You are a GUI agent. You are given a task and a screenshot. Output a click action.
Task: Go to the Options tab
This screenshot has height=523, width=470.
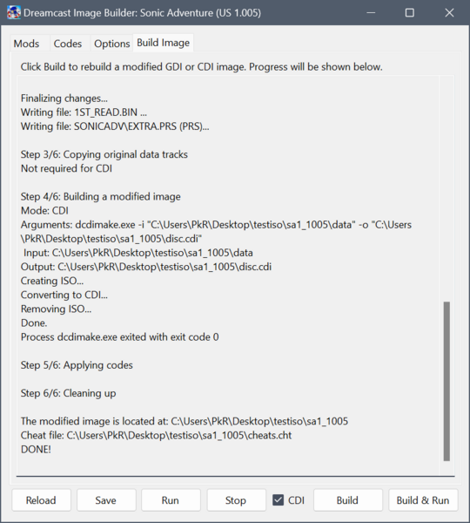[112, 44]
